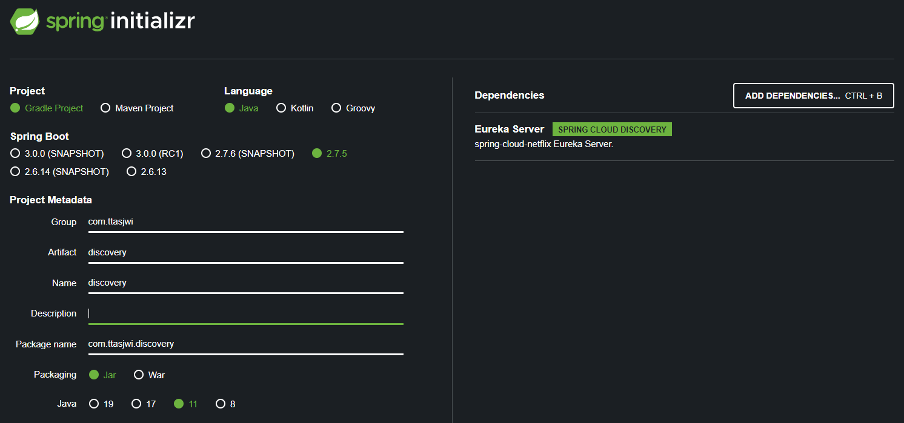The width and height of the screenshot is (904, 423).
Task: Select Spring Boot 2.6.13 version
Action: (147, 172)
